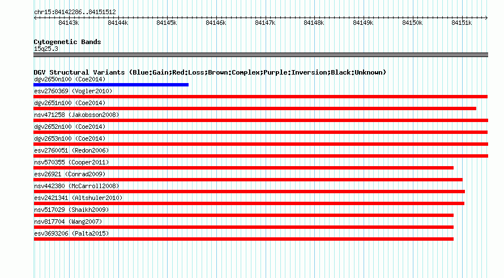
Task: Click the red bar under esv26921 (Conrad2009)
Action: [248, 180]
